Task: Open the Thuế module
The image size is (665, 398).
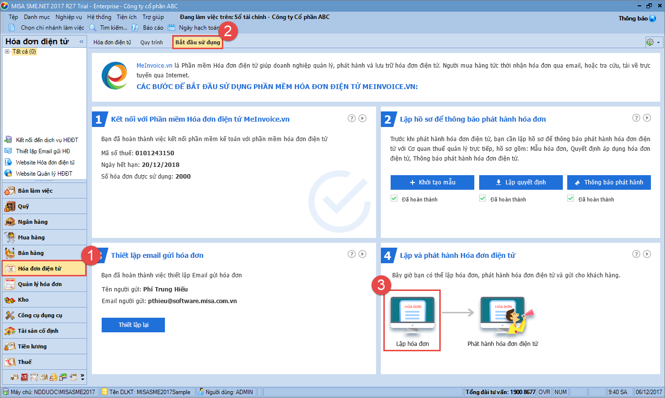Action: pyautogui.click(x=45, y=362)
